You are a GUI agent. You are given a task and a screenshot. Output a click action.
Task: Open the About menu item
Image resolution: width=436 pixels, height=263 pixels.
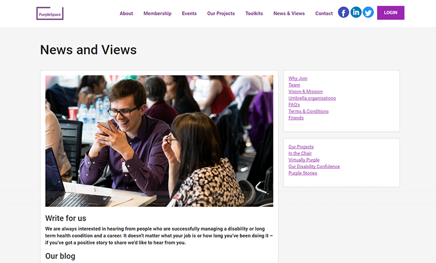click(126, 14)
